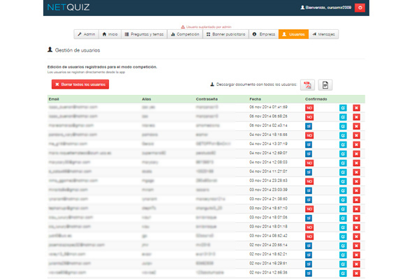Open the Banner publicitario tab
This screenshot has height=279, width=419.
click(226, 34)
